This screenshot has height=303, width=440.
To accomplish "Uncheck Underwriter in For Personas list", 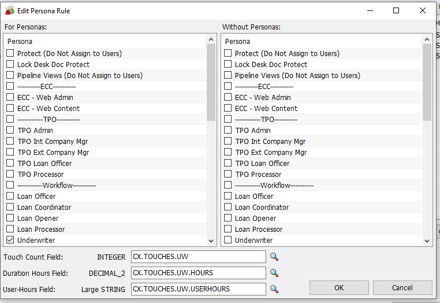I will tap(10, 240).
